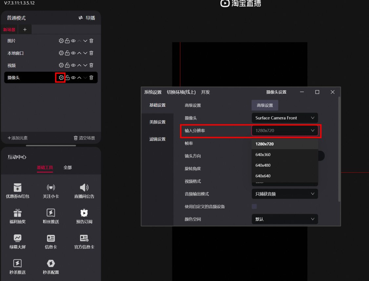Open 秒杀配置 tool
369x281 pixels.
(x=51, y=267)
